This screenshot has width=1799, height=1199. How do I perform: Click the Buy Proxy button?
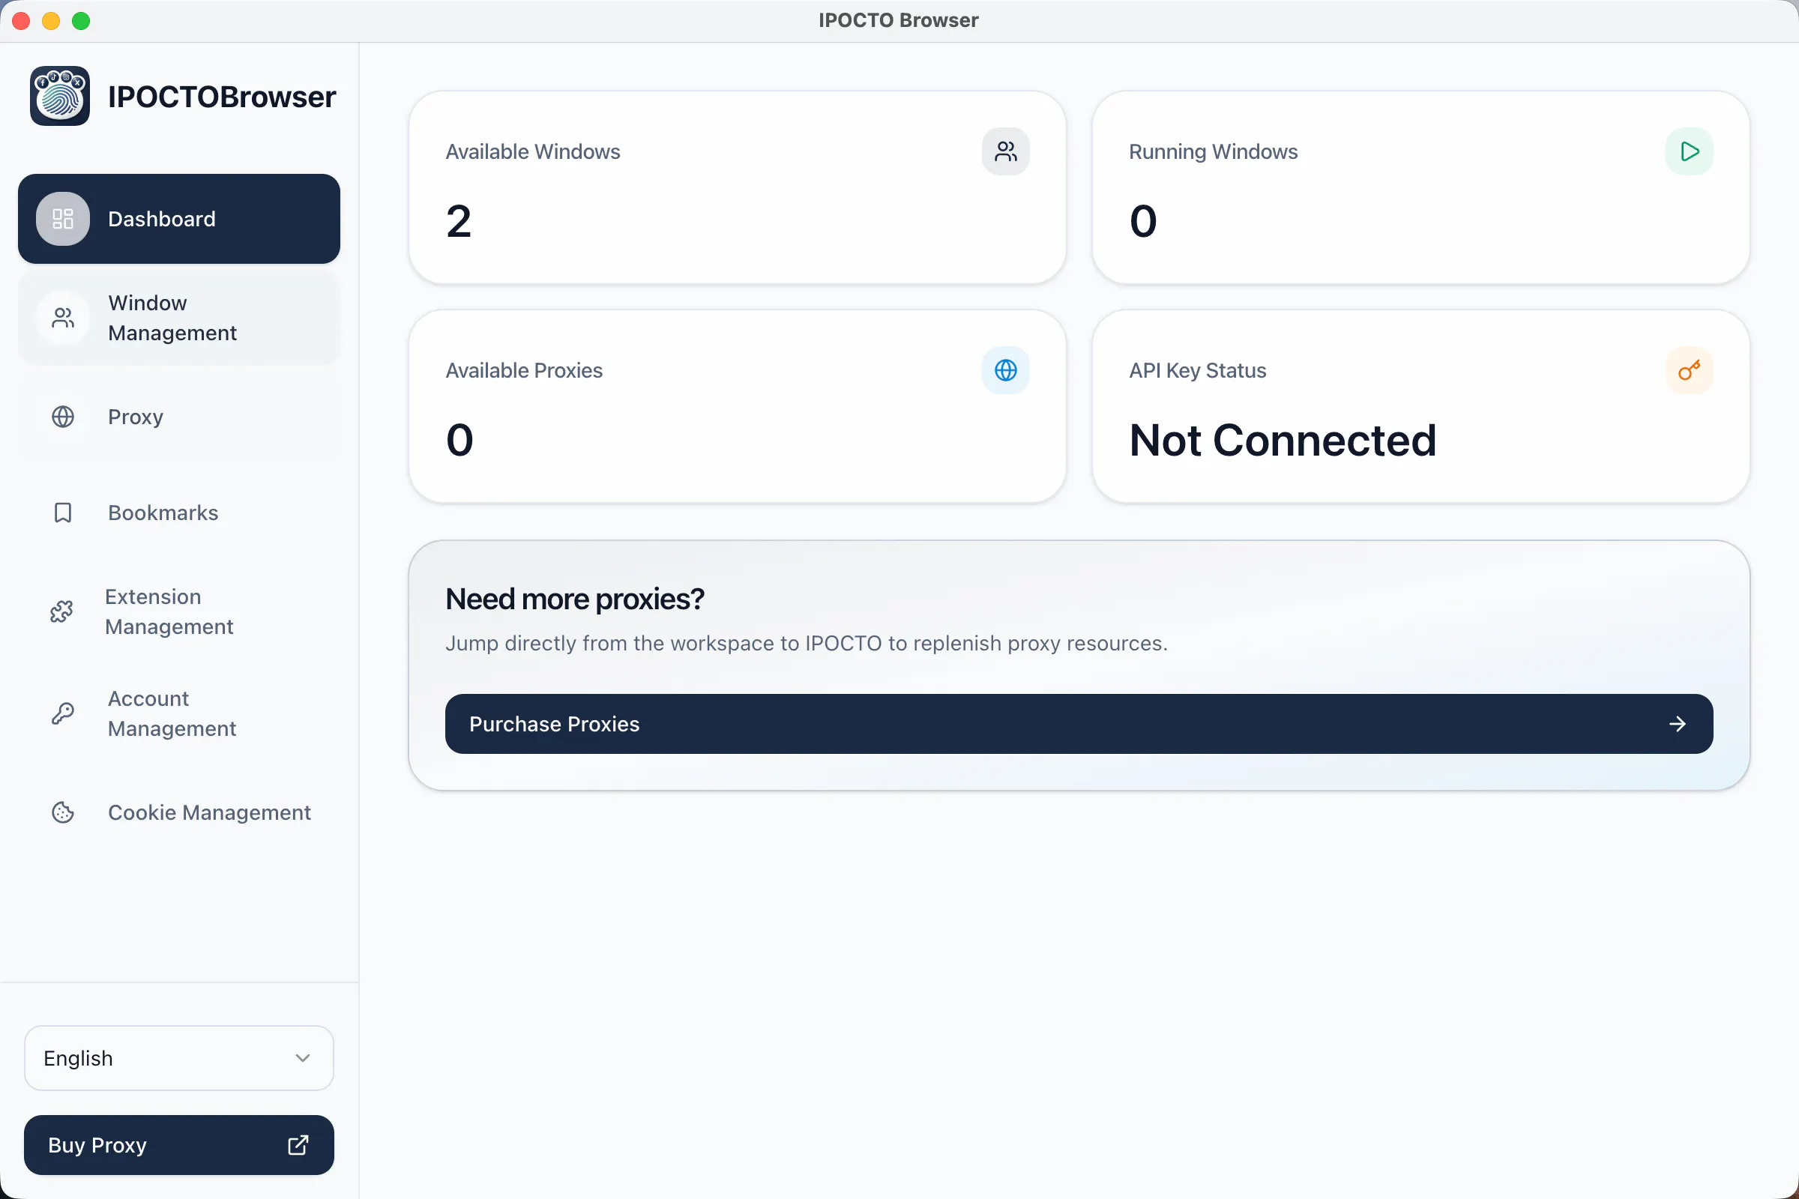click(179, 1145)
